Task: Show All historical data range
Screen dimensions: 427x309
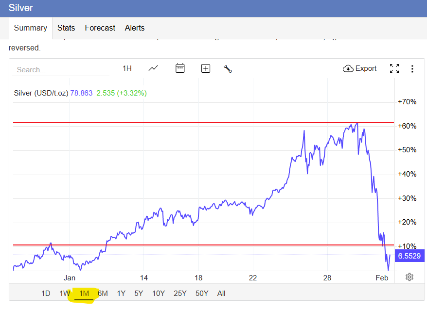Action: tap(221, 293)
